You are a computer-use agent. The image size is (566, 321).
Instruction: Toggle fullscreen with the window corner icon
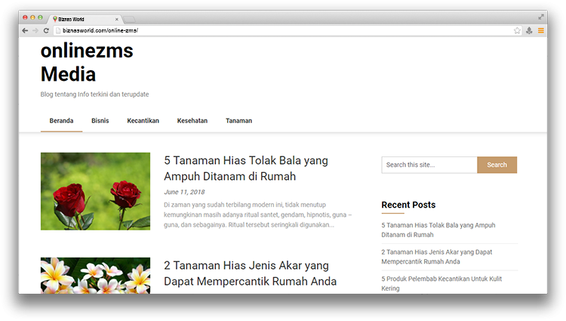(541, 17)
